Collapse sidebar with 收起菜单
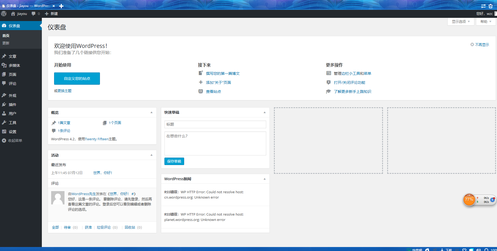Viewport: 497px width, 251px height. pyautogui.click(x=12, y=141)
